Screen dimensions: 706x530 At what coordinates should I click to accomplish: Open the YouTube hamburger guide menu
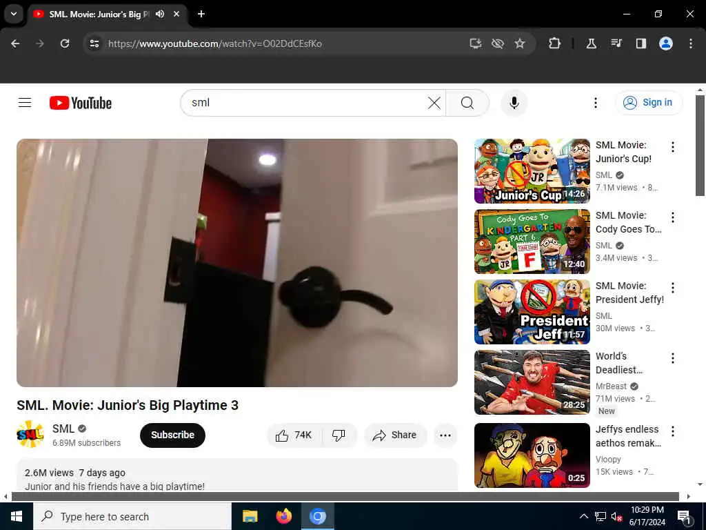pos(25,103)
